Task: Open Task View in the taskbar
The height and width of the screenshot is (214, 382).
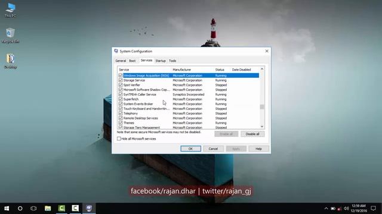Action: (33, 208)
